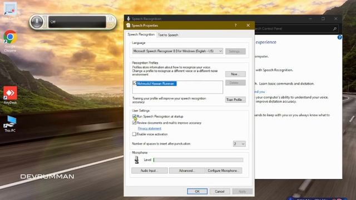This screenshot has height=200, width=356.
Task: Toggle Mohmudul Hassan Rumman profile checkbox
Action: click(x=135, y=83)
